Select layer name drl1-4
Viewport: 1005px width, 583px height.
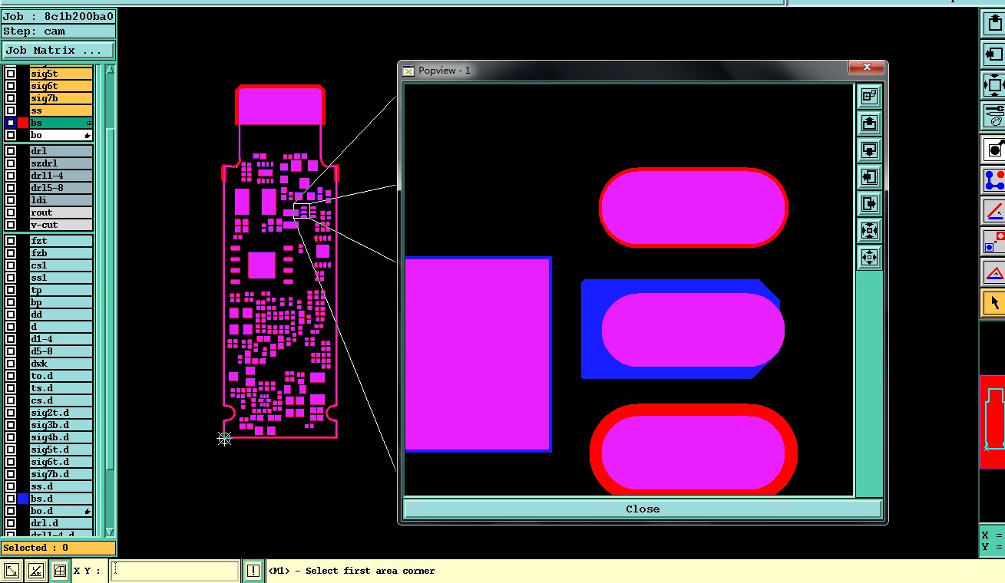pos(61,176)
